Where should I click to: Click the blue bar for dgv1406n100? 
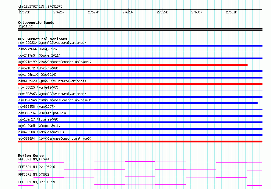coord(140,78)
